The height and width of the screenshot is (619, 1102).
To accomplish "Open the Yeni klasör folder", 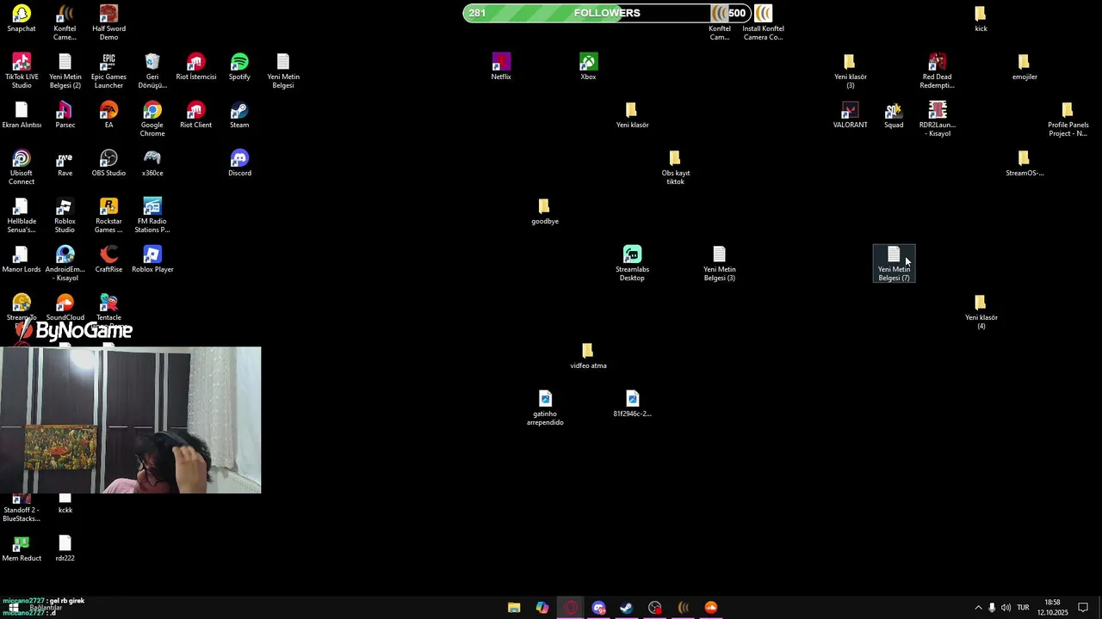I will (632, 116).
